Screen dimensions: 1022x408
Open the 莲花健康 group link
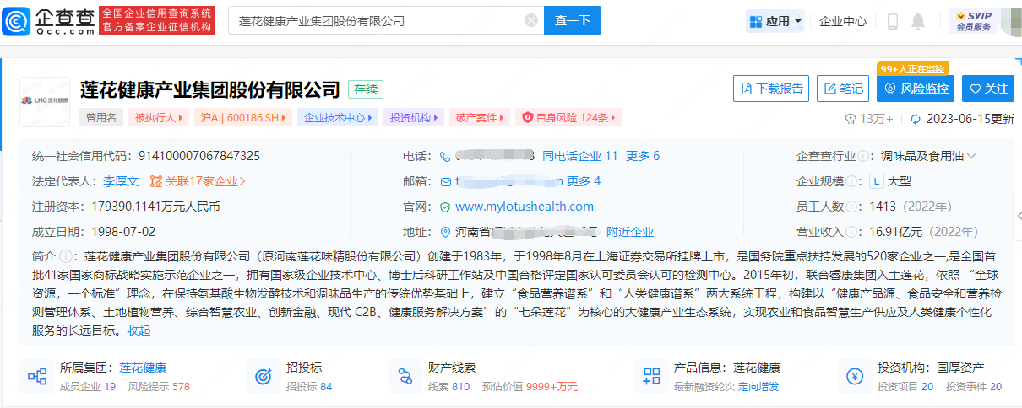[x=143, y=368]
